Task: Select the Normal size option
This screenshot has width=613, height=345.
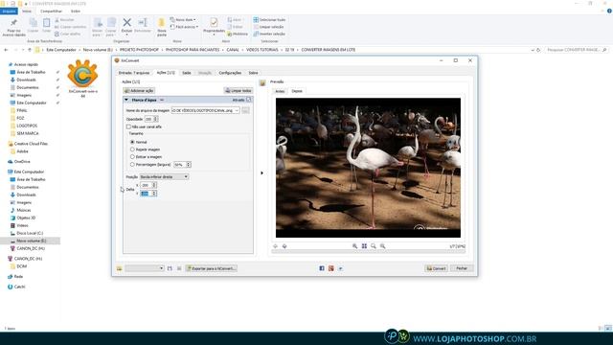Action: click(x=132, y=142)
